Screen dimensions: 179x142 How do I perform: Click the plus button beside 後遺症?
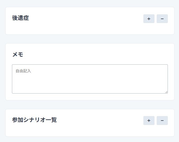tap(149, 19)
